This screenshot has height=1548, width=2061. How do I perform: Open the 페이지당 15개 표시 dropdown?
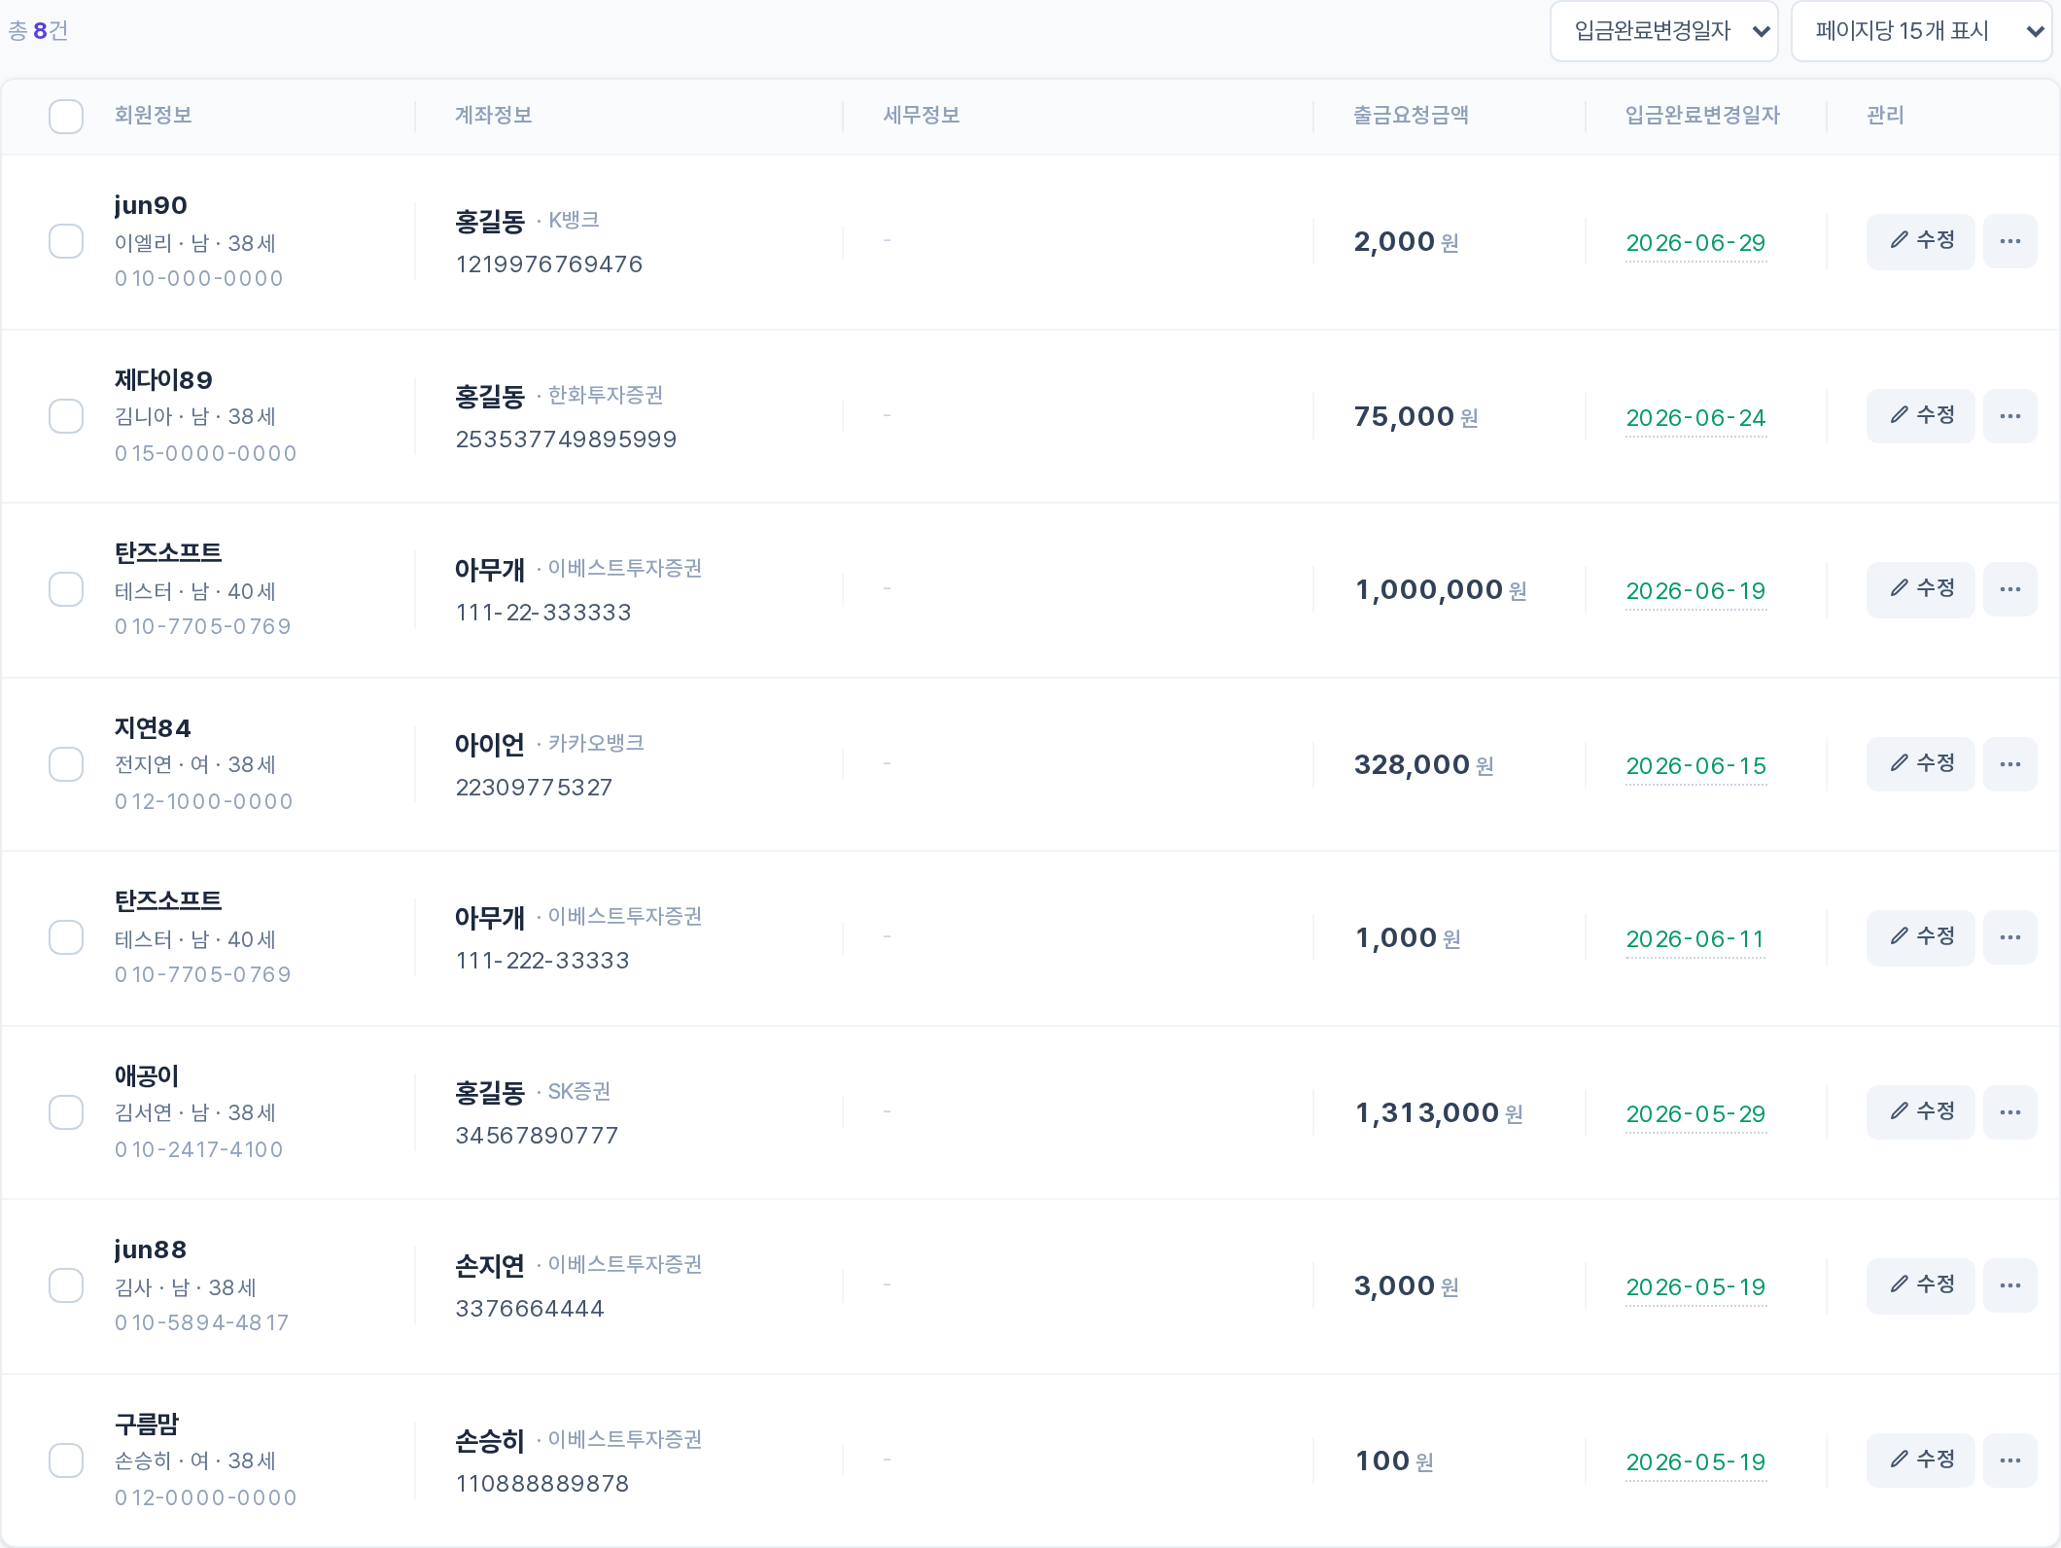click(x=1921, y=31)
